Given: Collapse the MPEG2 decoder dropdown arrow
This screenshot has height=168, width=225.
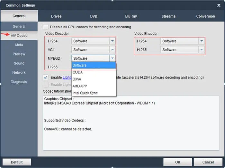Looking at the screenshot, I should [112, 58].
